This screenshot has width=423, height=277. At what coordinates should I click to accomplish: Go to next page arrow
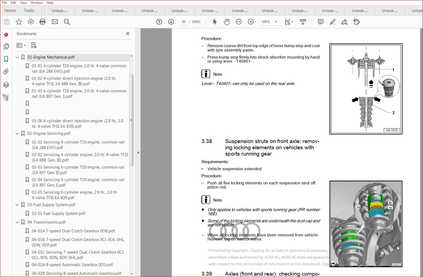171,22
